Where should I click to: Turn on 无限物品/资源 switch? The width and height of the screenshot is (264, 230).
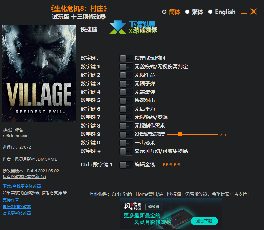126,118
